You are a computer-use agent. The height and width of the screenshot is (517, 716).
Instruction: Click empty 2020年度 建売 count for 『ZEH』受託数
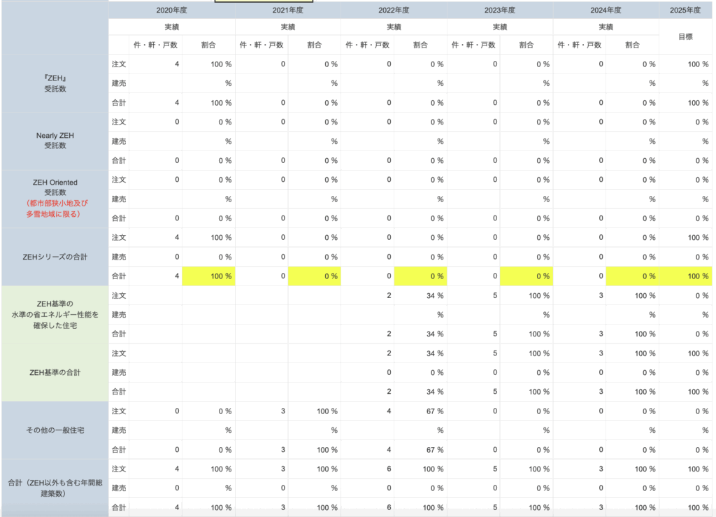tap(155, 83)
